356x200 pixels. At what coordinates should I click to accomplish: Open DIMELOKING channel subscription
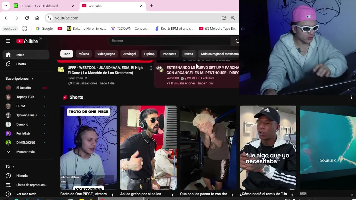[26, 142]
